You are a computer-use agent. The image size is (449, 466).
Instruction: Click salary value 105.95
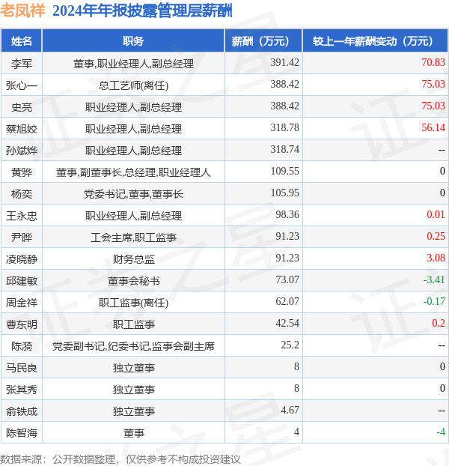[x=284, y=193]
